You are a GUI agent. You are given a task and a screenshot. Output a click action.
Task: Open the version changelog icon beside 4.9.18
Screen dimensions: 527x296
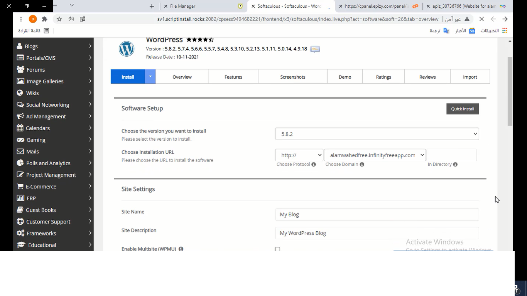pyautogui.click(x=315, y=49)
